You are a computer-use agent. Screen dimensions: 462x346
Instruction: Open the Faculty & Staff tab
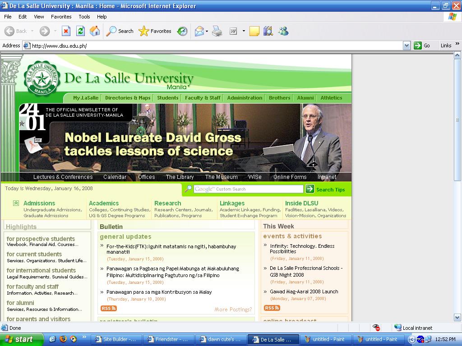coord(203,98)
